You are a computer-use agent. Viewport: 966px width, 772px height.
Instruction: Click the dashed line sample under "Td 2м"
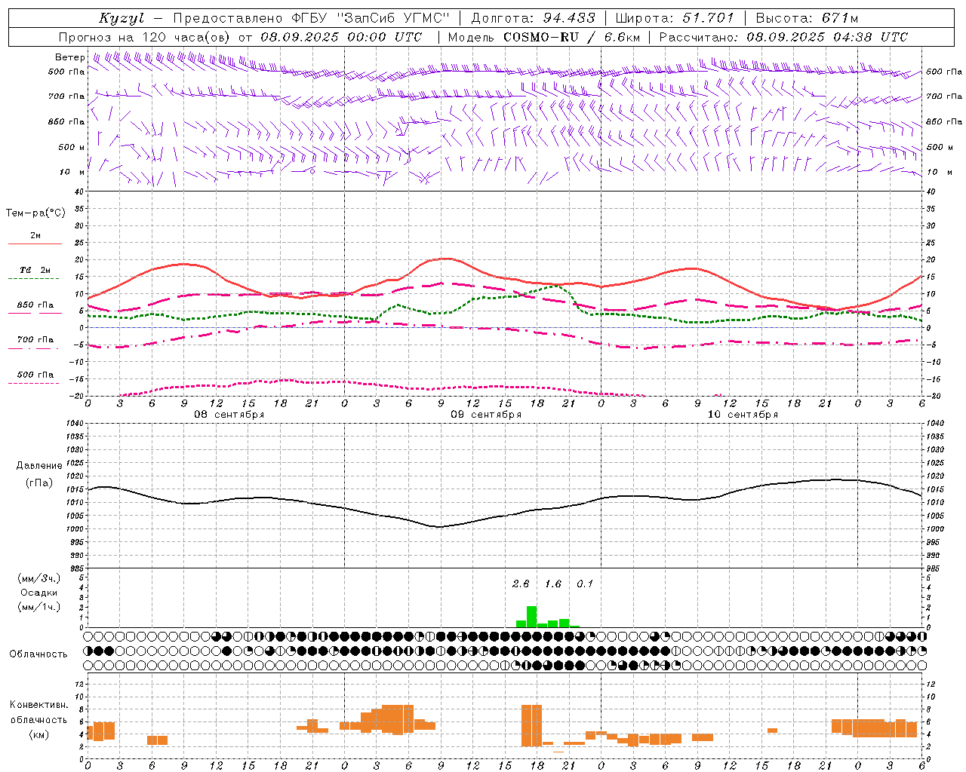point(34,279)
